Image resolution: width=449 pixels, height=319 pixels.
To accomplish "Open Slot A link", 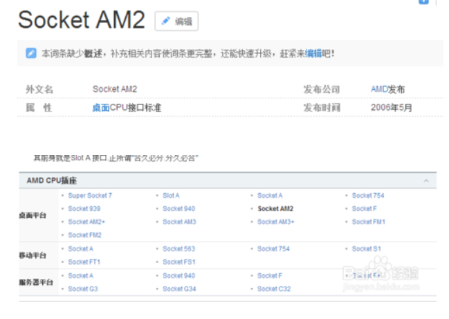I will pos(171,196).
